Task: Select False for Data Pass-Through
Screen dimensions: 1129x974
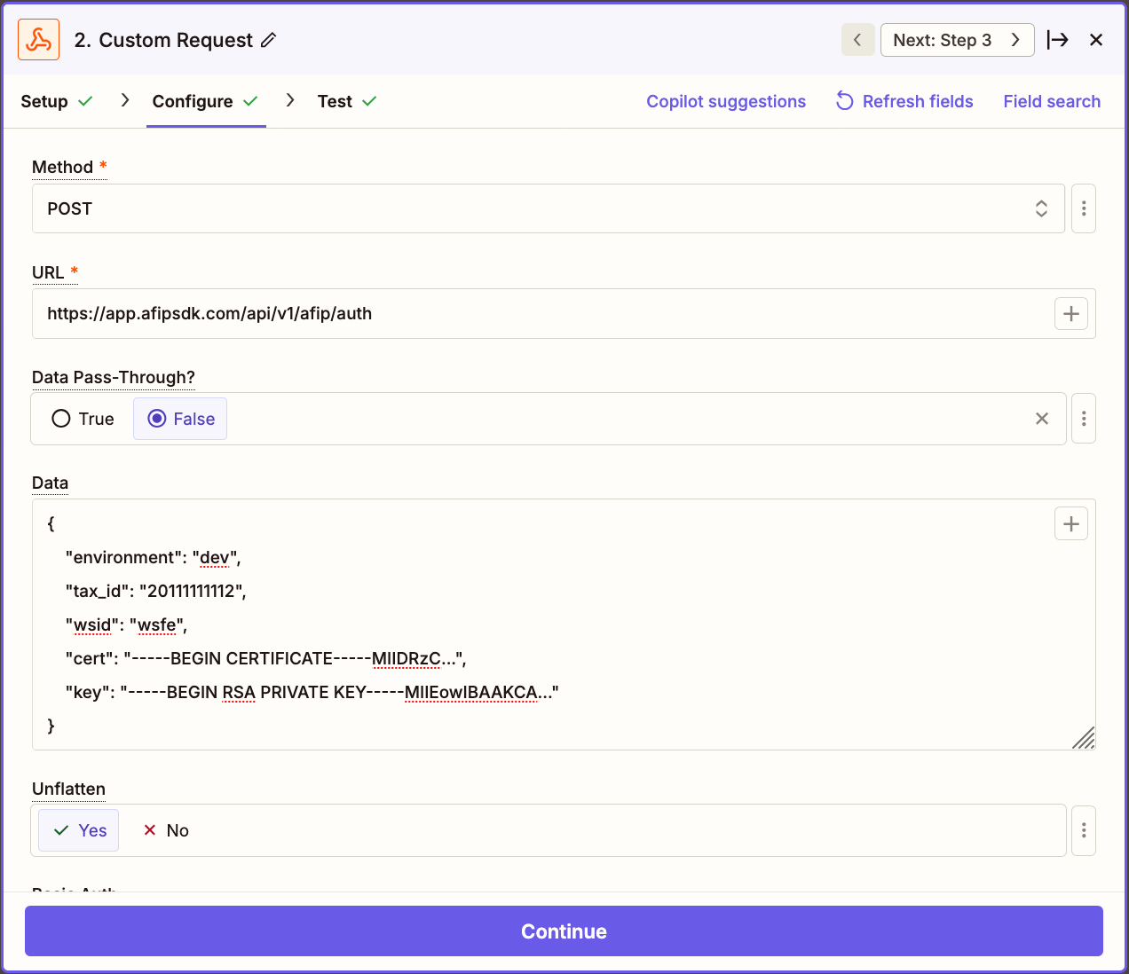Action: pyautogui.click(x=181, y=419)
